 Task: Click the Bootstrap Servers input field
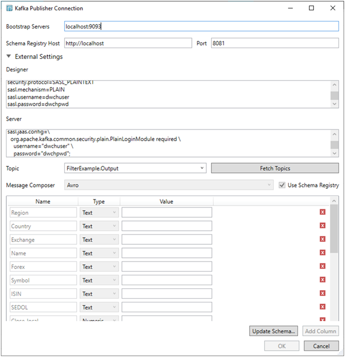(x=201, y=26)
